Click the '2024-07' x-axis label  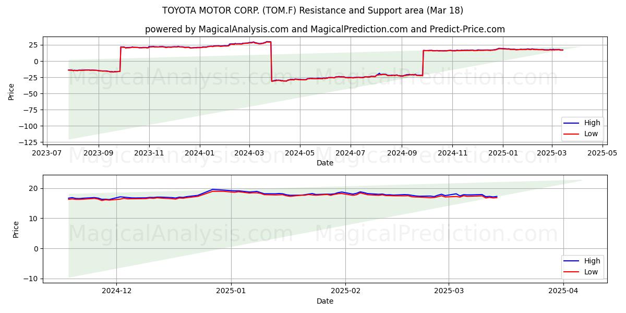(350, 153)
